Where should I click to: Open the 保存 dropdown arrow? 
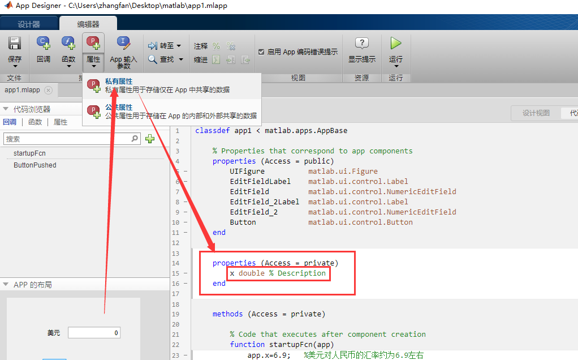(15, 67)
